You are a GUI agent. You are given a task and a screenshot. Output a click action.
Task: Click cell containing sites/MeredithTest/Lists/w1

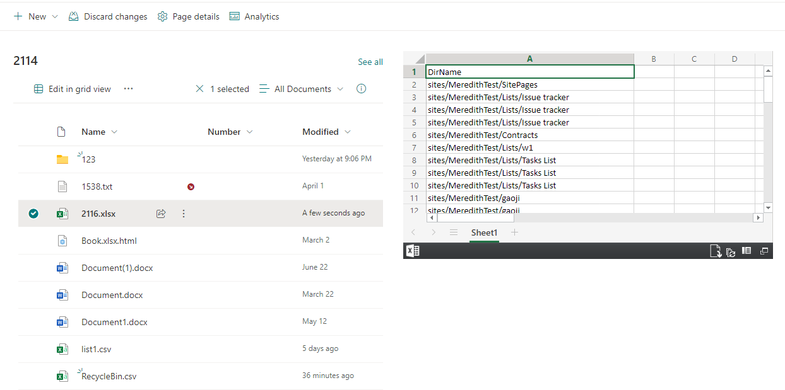point(529,147)
